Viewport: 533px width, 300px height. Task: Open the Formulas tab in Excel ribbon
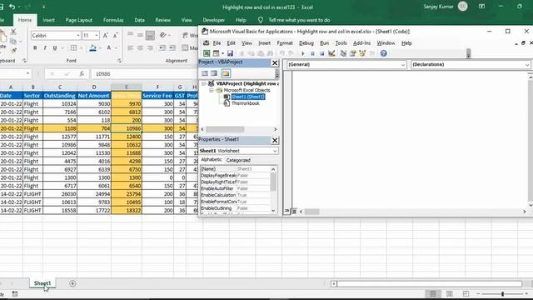point(113,20)
